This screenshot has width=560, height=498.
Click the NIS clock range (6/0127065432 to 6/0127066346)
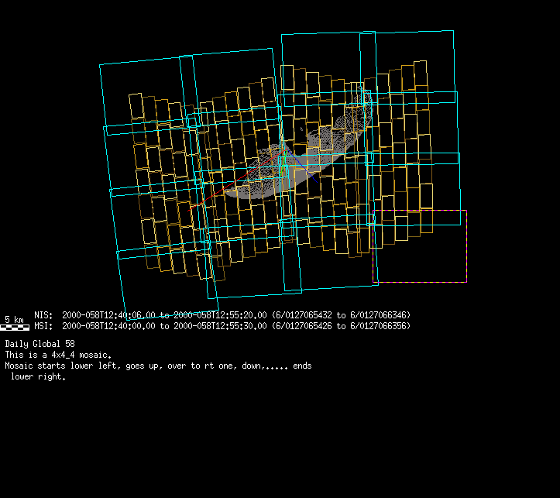[341, 315]
